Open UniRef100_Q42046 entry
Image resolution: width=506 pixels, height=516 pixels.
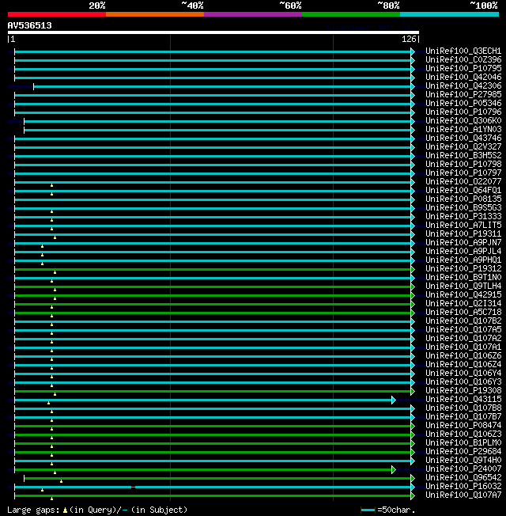(x=463, y=77)
